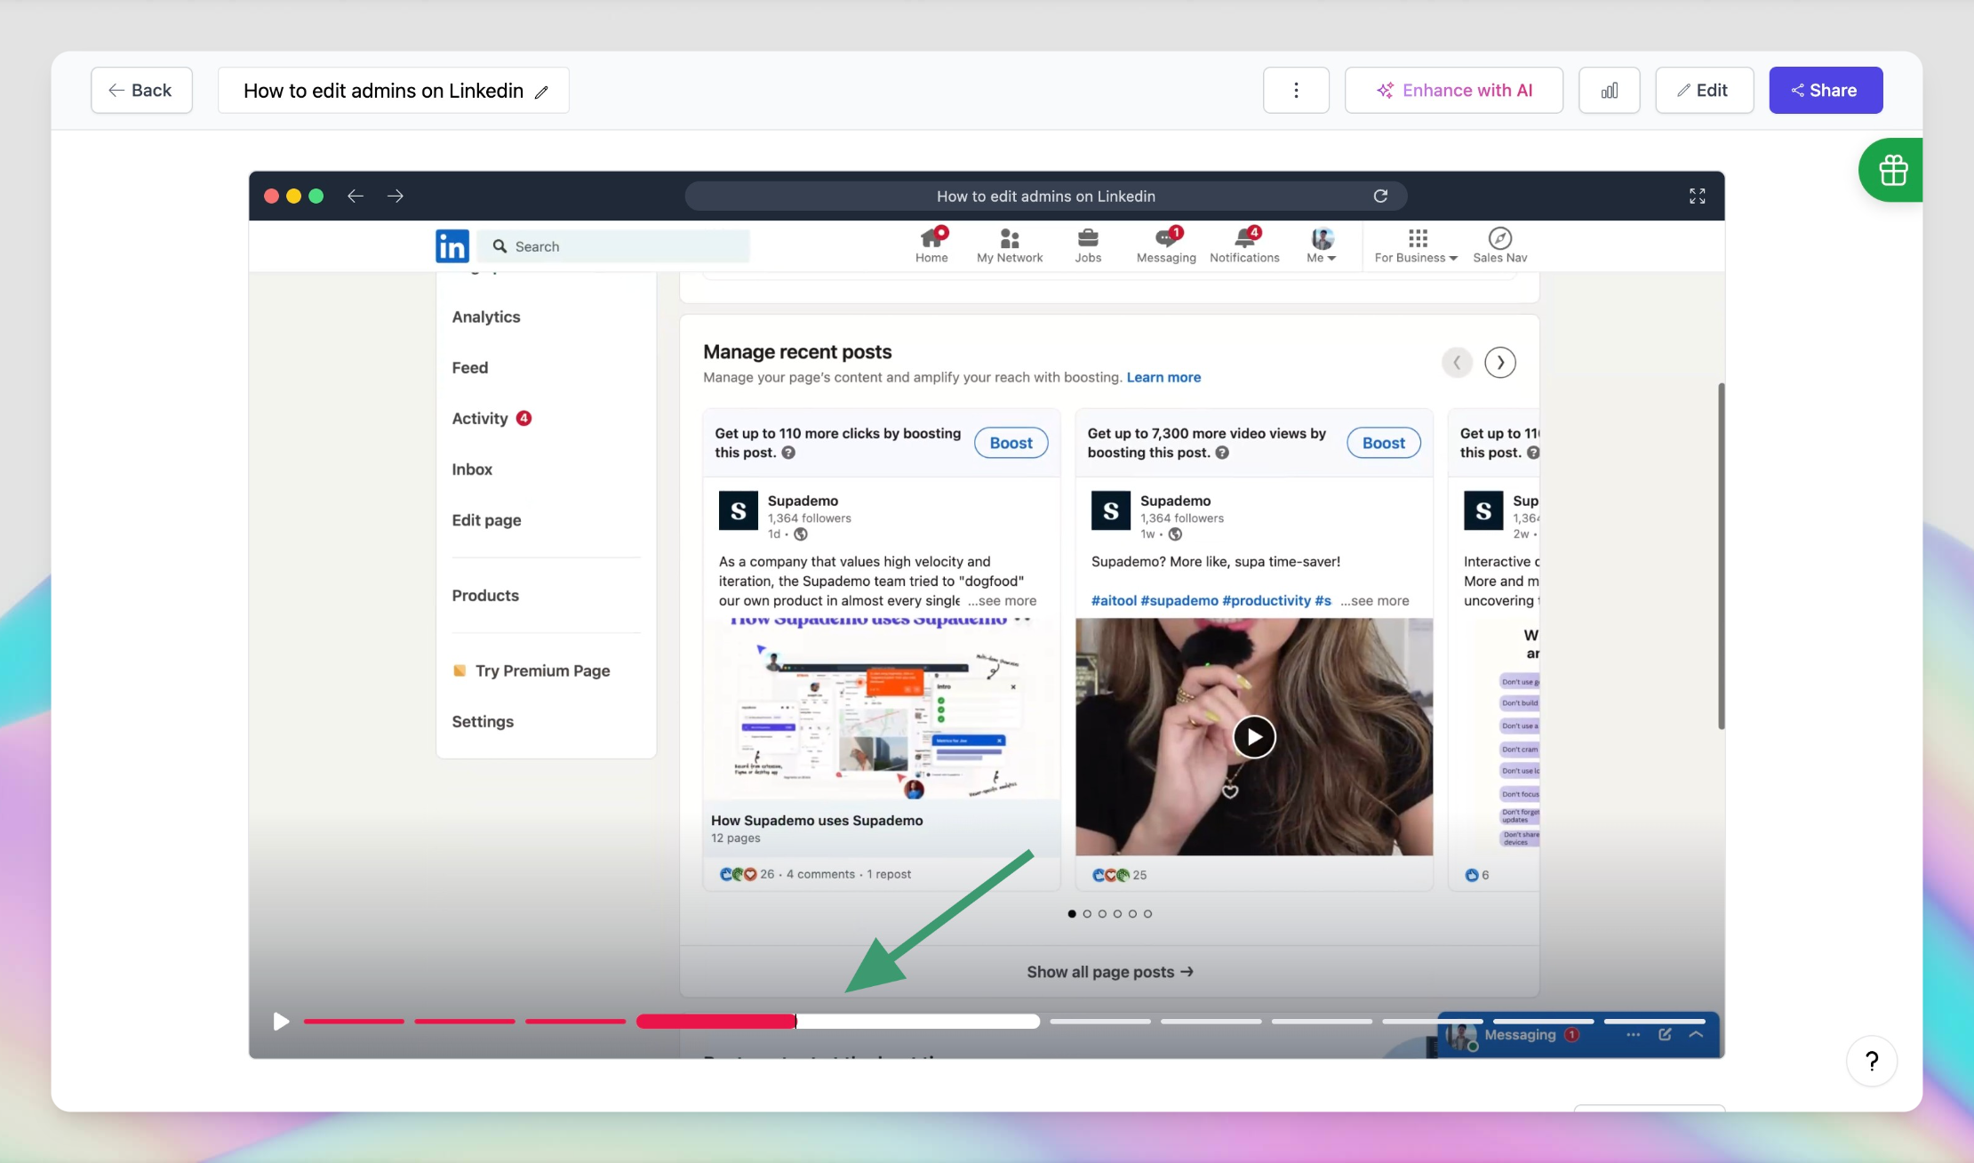Click the current highlighted progress segment
The image size is (1974, 1163).
coord(837,1022)
